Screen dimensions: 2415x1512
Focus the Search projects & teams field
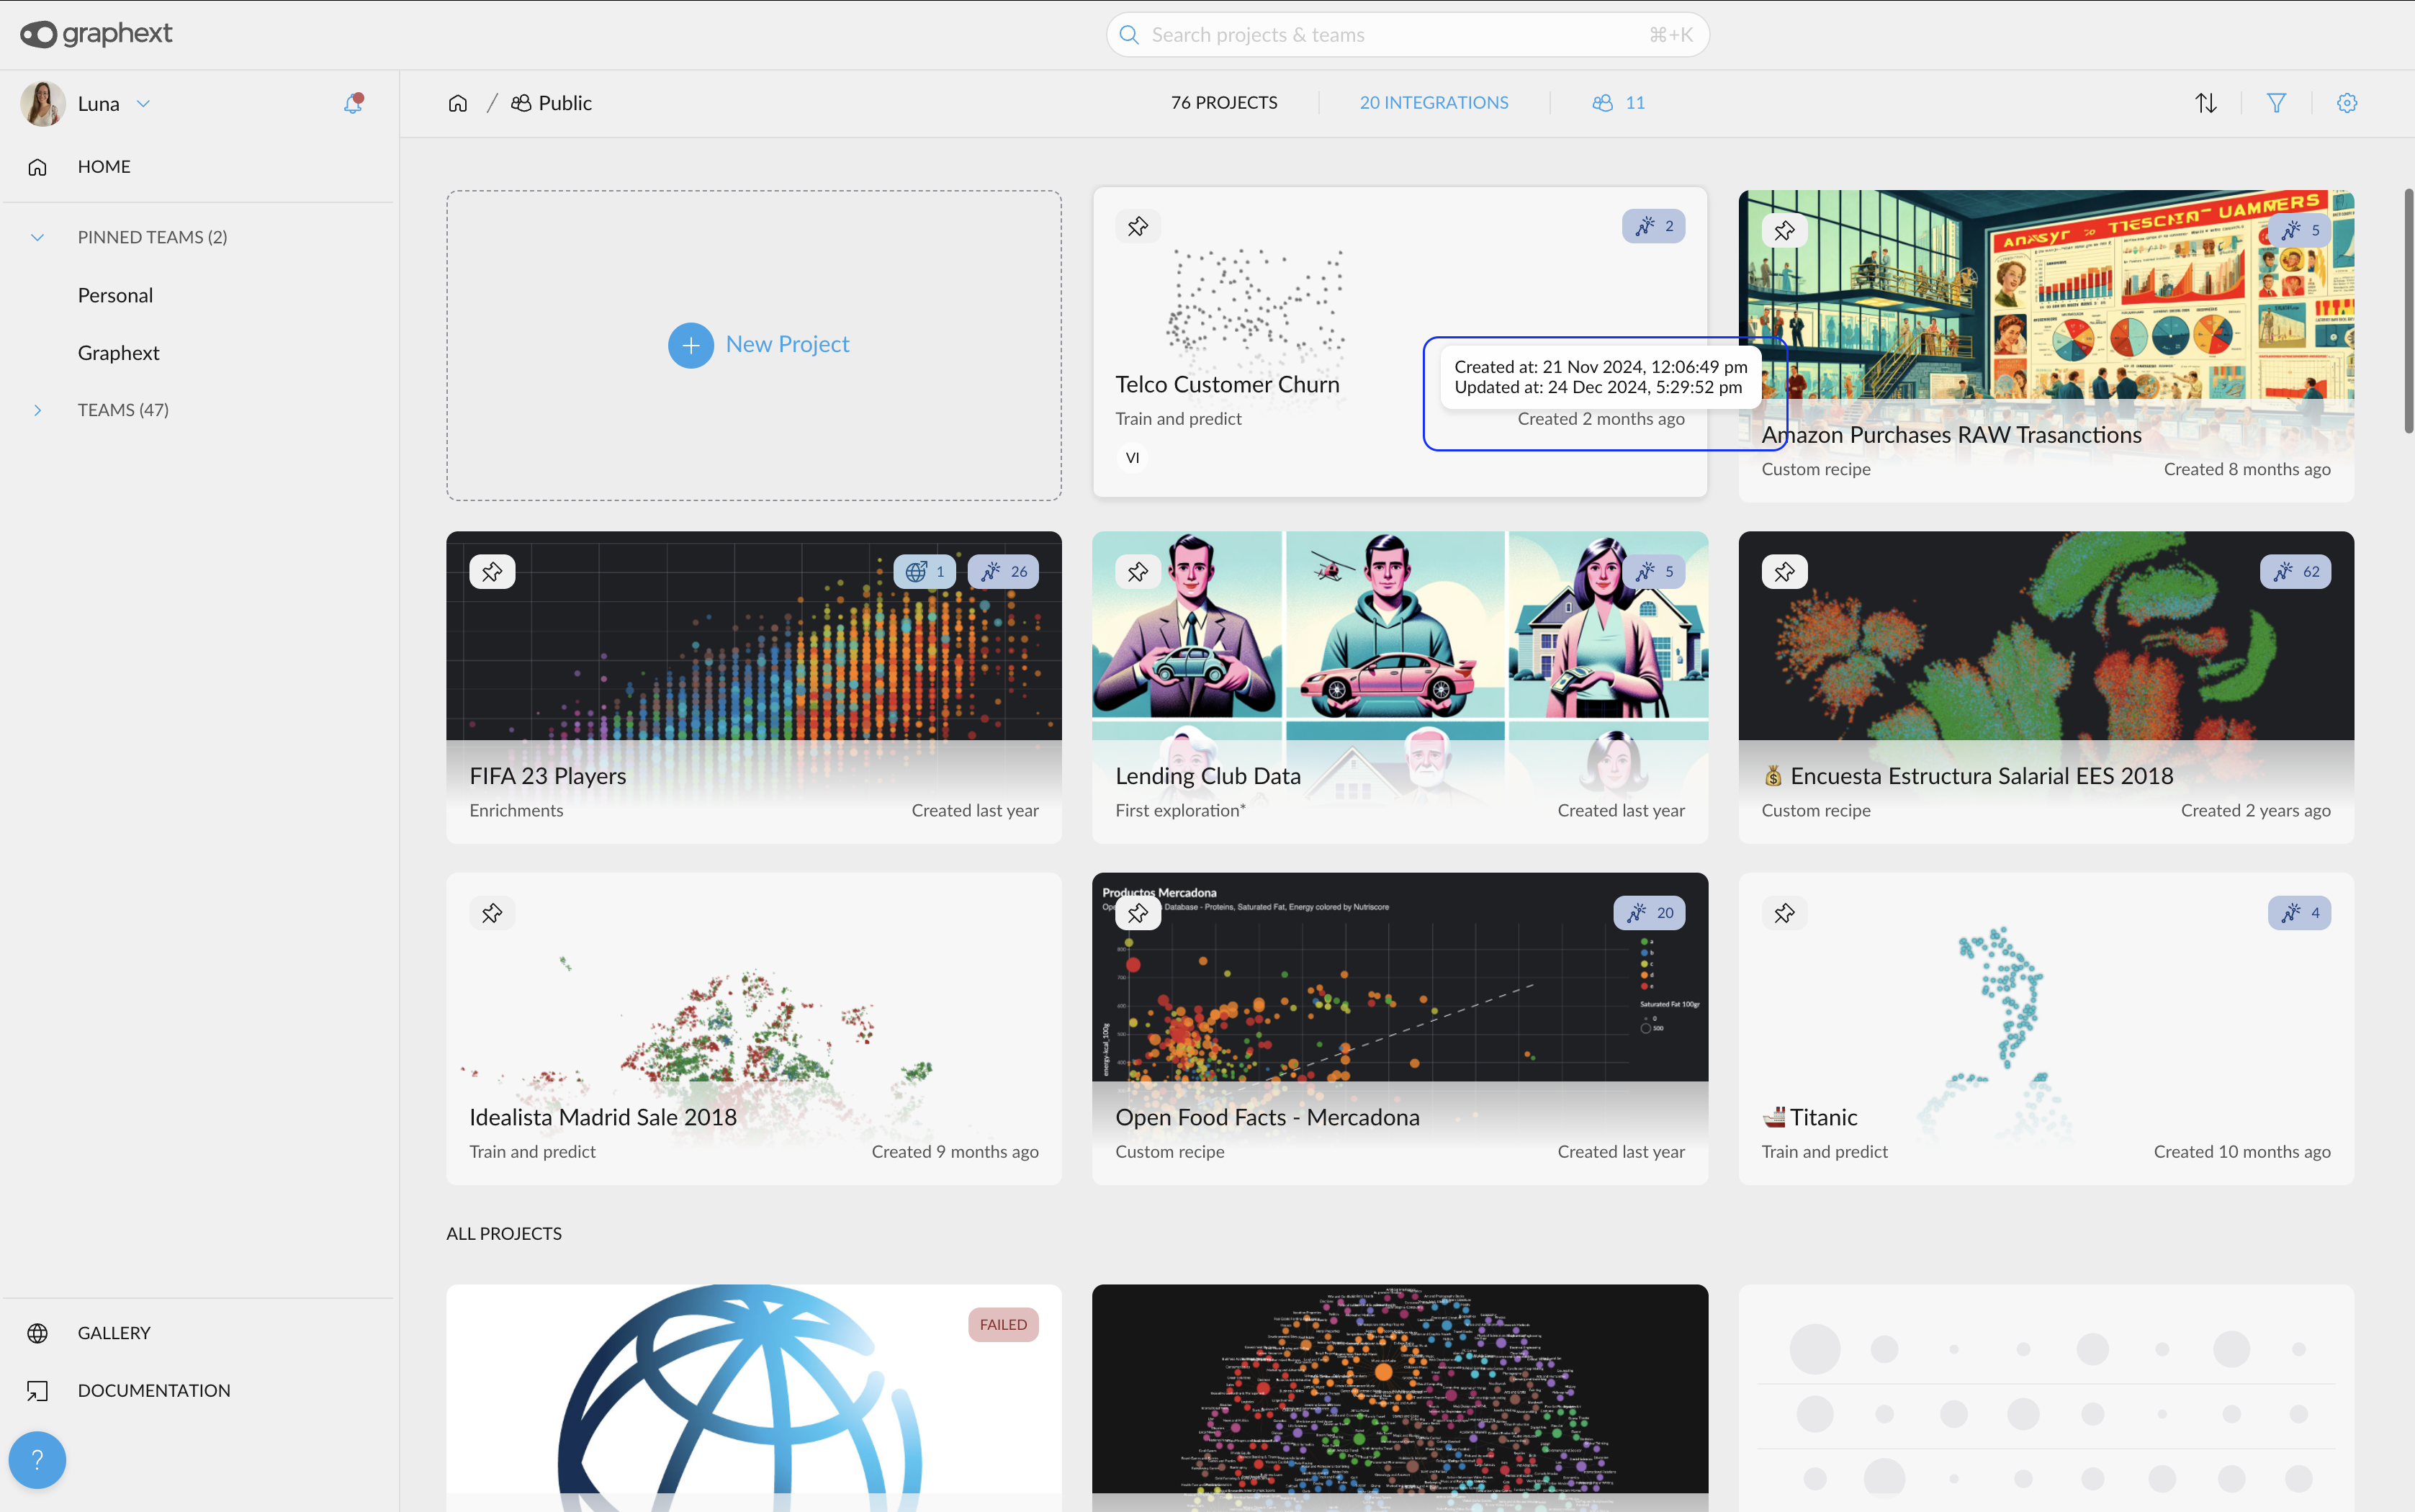coord(1407,35)
